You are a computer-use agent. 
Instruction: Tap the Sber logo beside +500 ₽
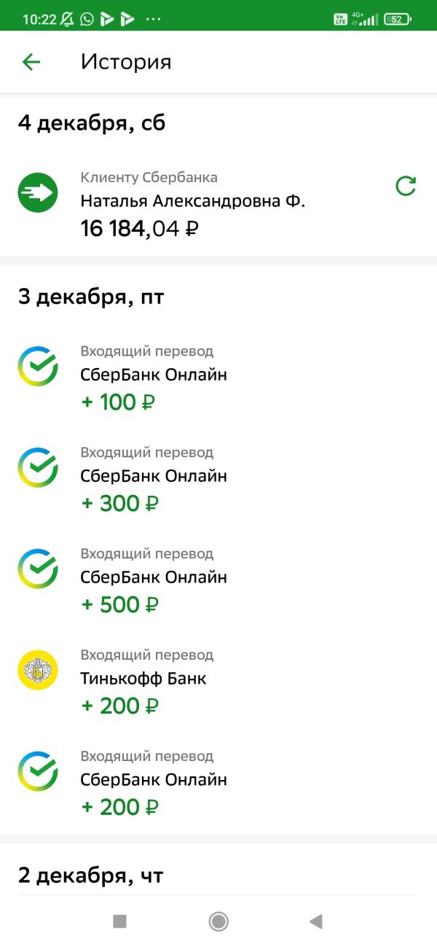[38, 569]
